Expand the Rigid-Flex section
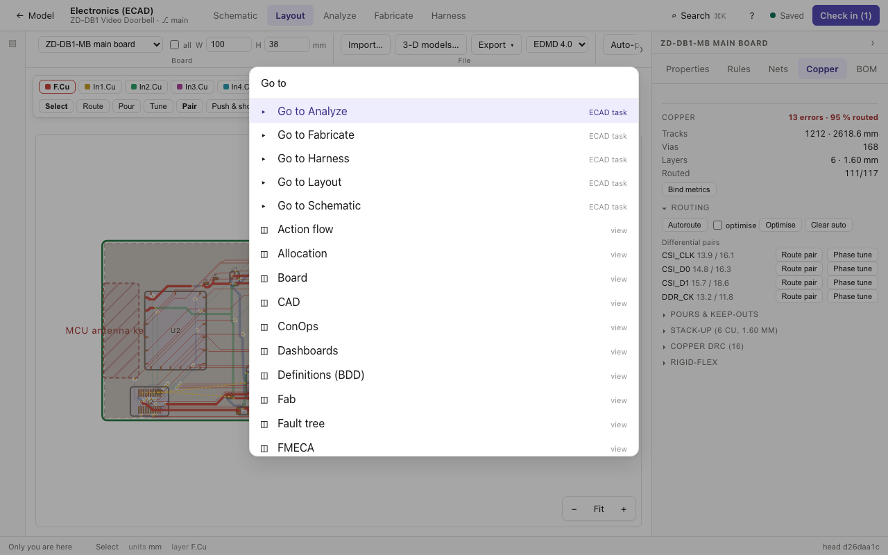 (x=690, y=362)
